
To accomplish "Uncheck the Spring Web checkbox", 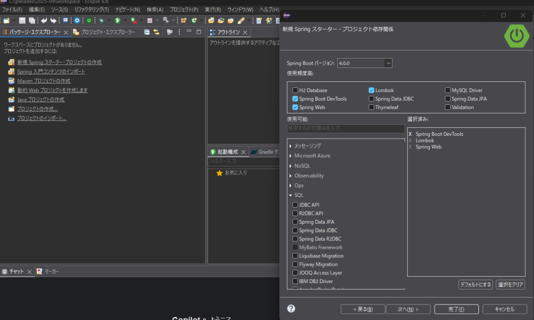I will [295, 108].
